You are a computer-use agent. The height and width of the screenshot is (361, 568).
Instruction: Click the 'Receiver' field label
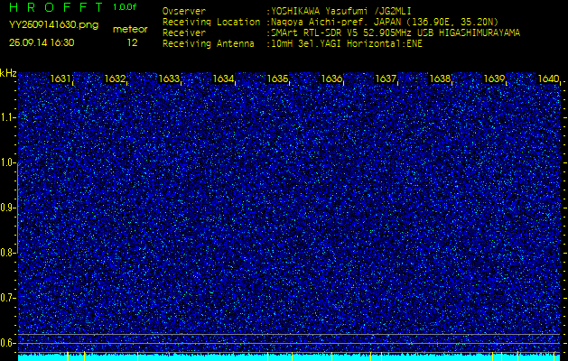click(x=184, y=33)
